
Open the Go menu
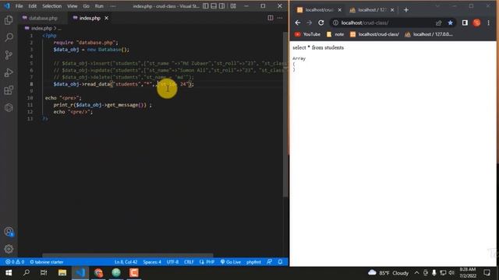tap(87, 6)
